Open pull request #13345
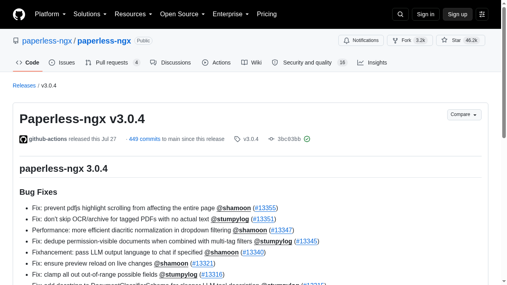 coord(307,241)
